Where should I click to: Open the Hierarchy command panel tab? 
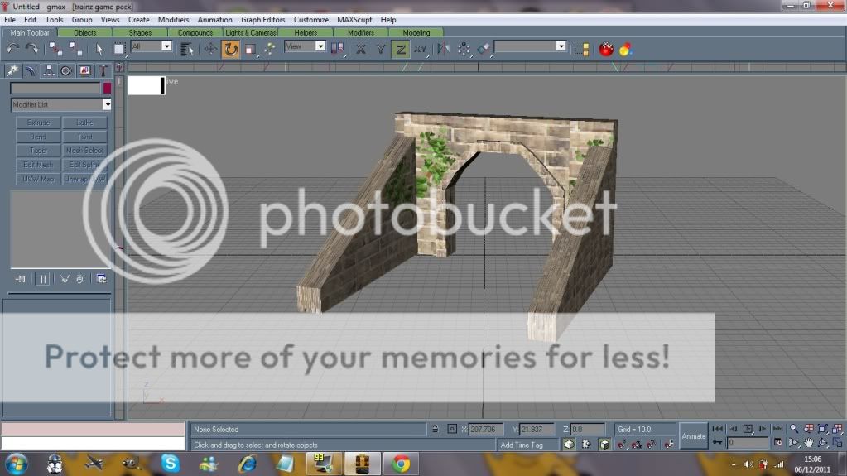49,70
